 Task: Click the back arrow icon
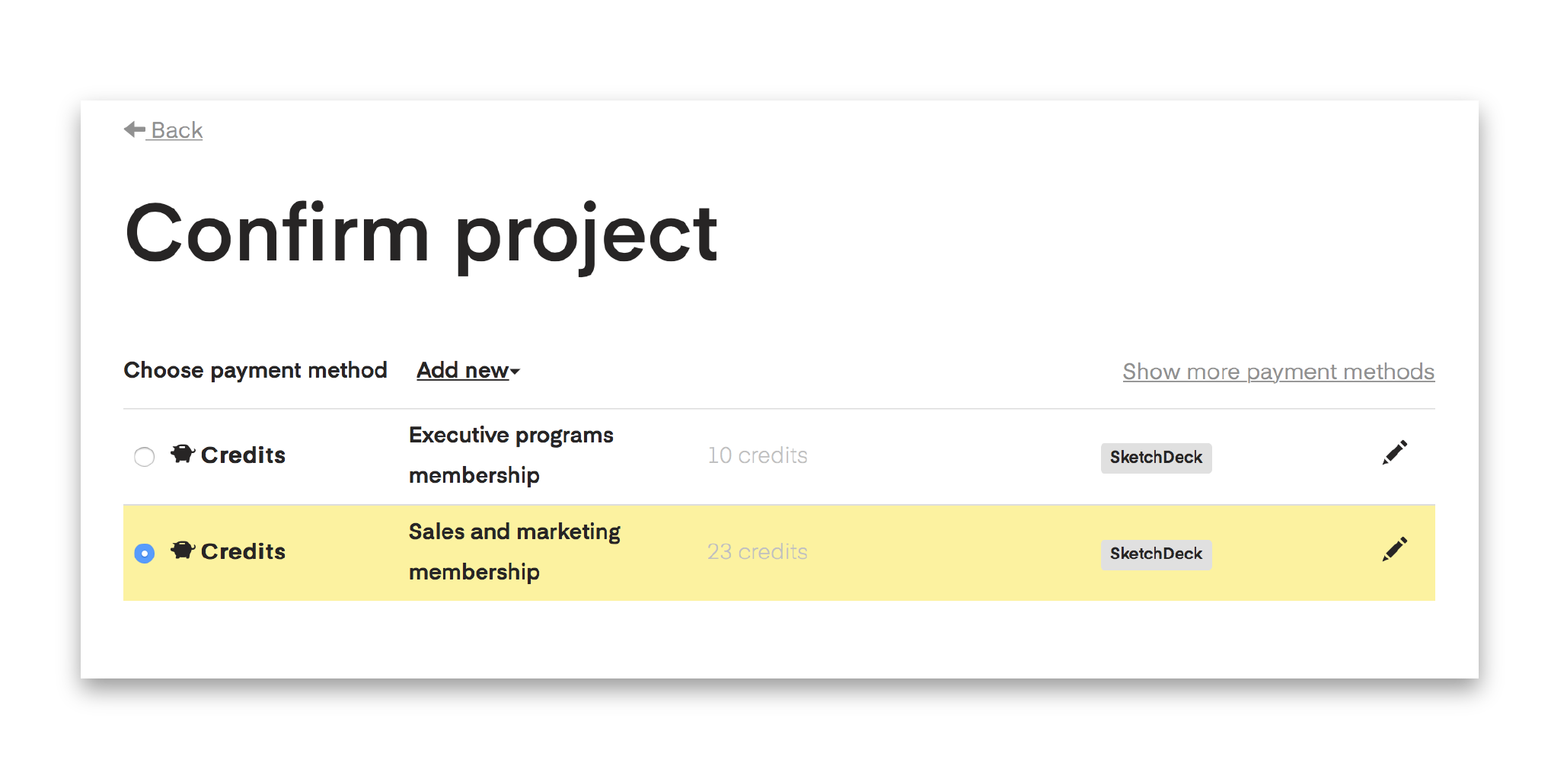(135, 129)
